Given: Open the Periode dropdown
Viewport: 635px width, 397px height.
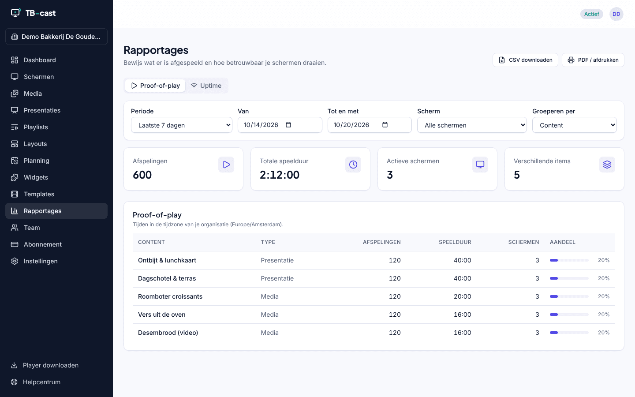Looking at the screenshot, I should 182,125.
